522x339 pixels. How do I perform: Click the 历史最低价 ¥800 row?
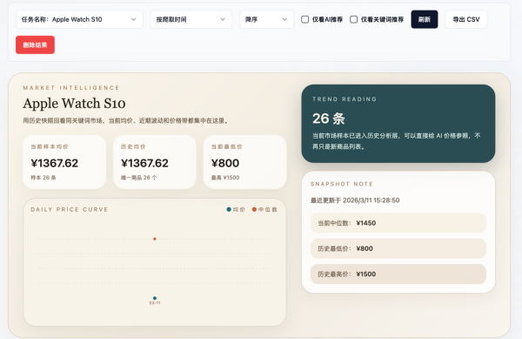pos(398,248)
